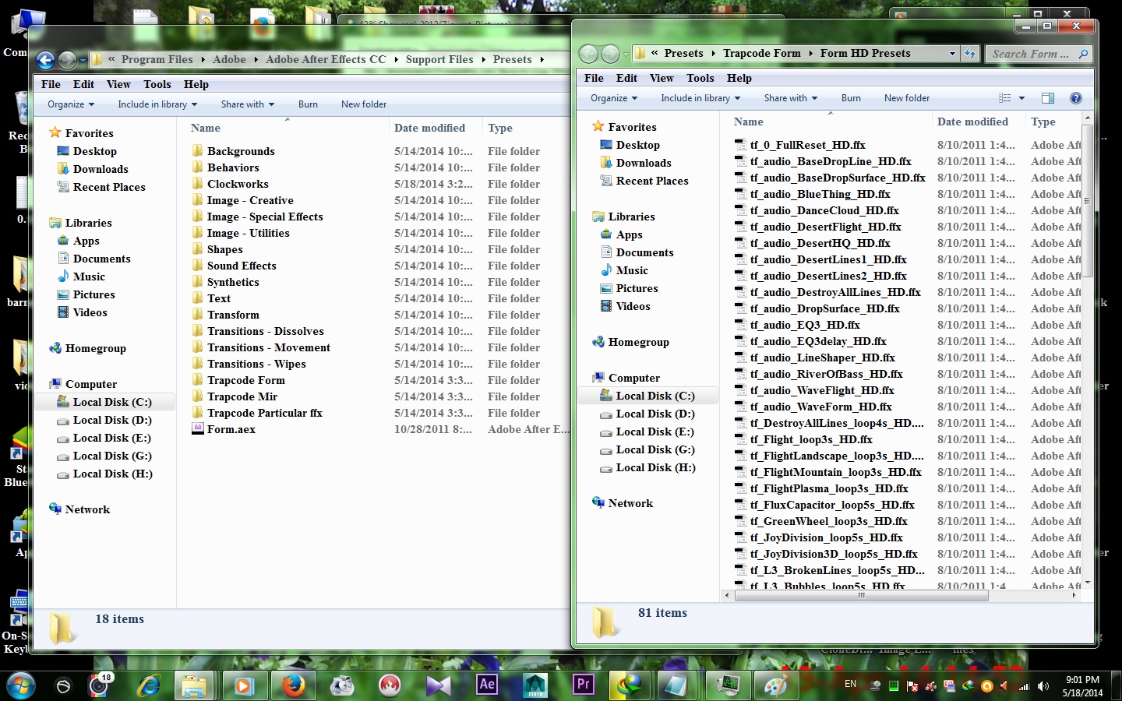The width and height of the screenshot is (1122, 701).
Task: Select the Transitions - Wipes folder
Action: tap(256, 364)
